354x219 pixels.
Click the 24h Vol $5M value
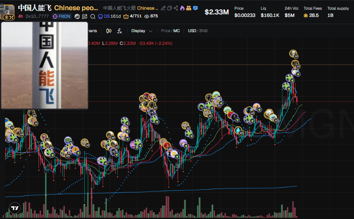290,15
